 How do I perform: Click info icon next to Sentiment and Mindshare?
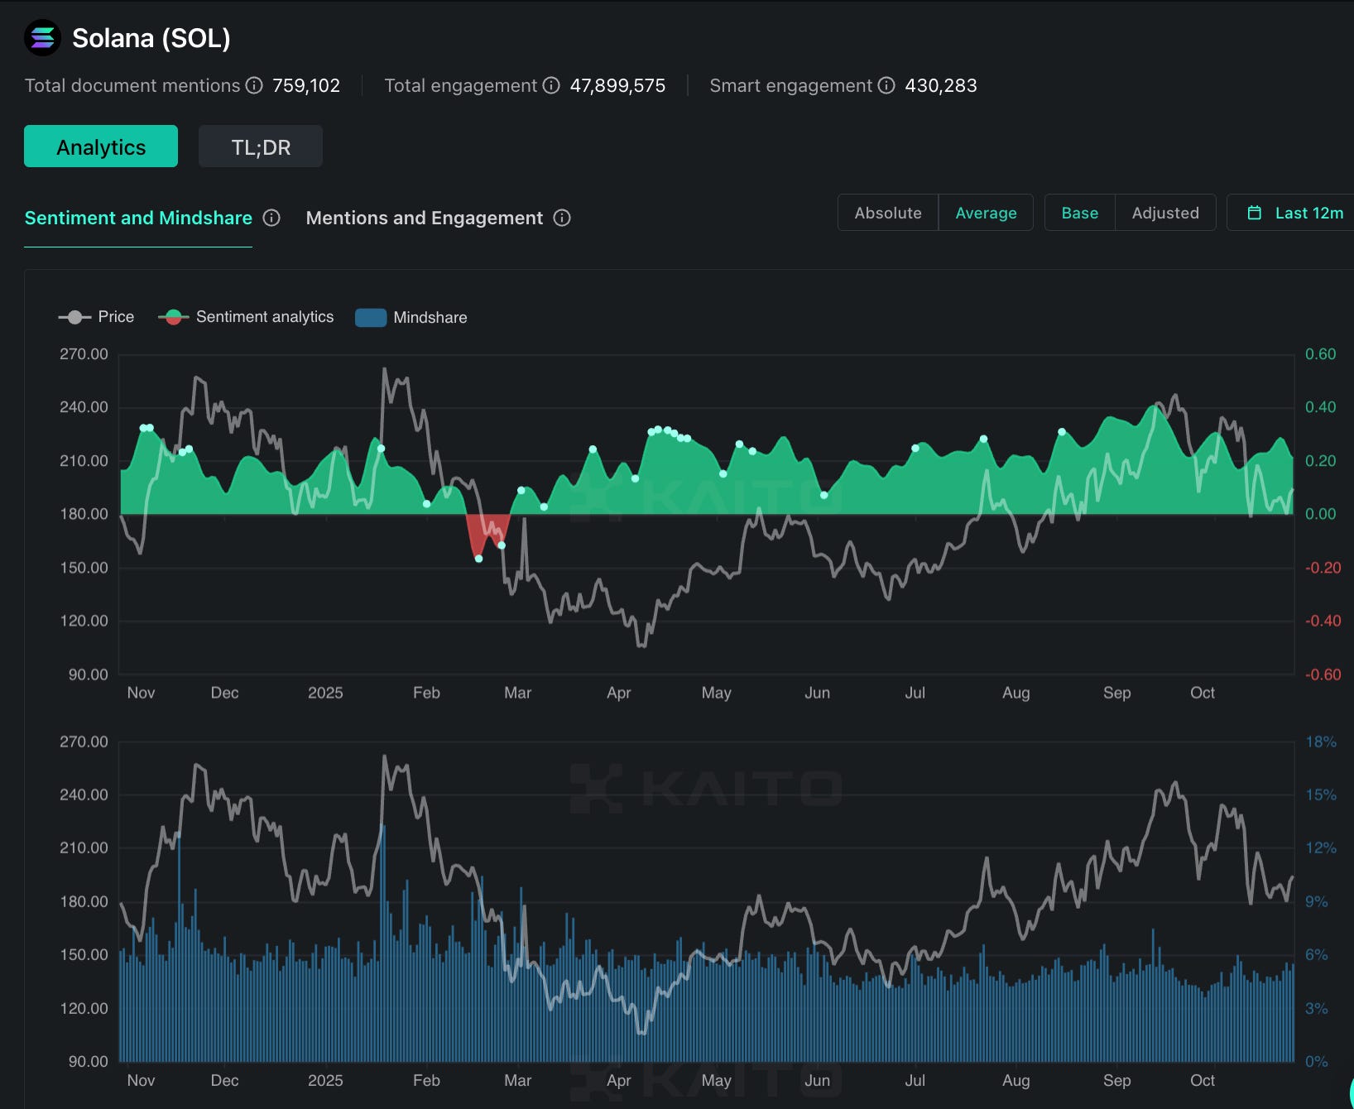click(271, 218)
